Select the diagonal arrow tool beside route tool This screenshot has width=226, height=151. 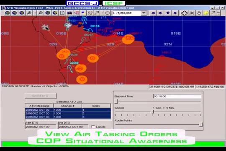click(97, 13)
